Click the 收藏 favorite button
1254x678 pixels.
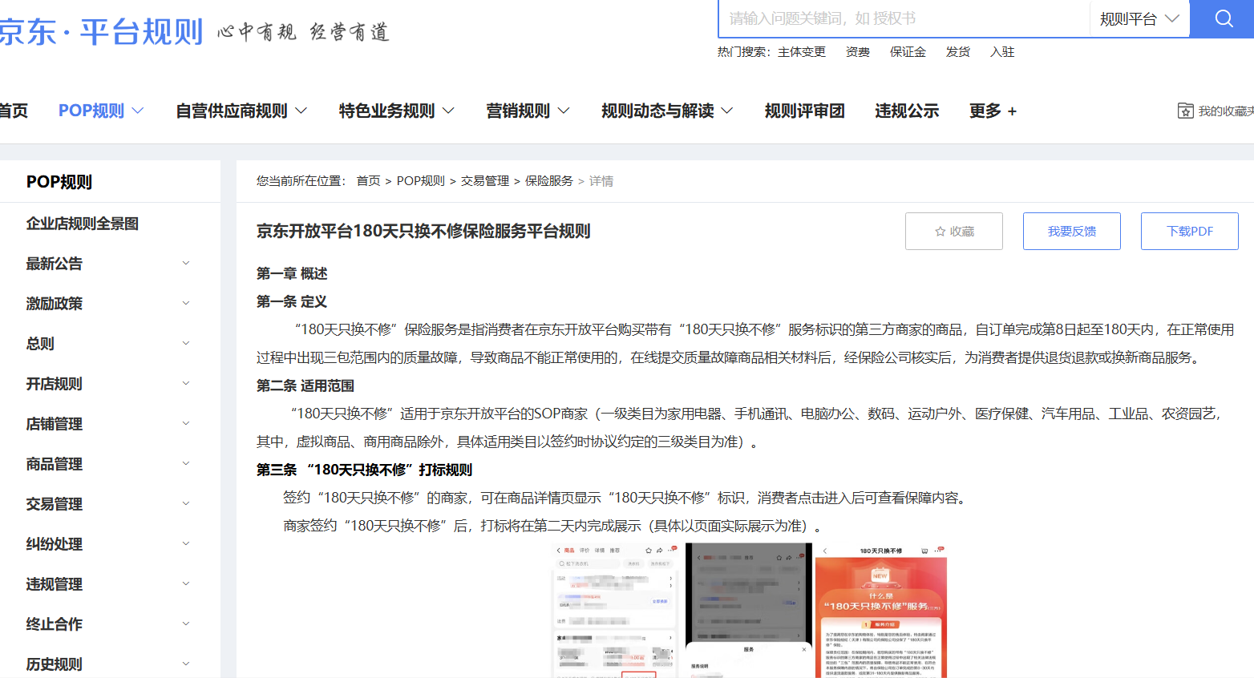(x=954, y=232)
